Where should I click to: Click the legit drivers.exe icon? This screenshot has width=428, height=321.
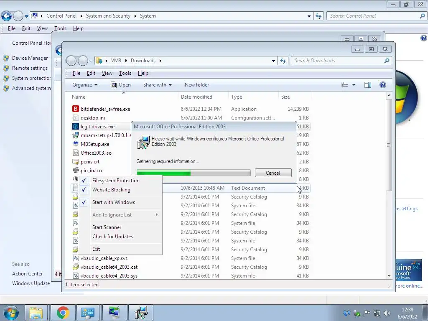[76, 126]
